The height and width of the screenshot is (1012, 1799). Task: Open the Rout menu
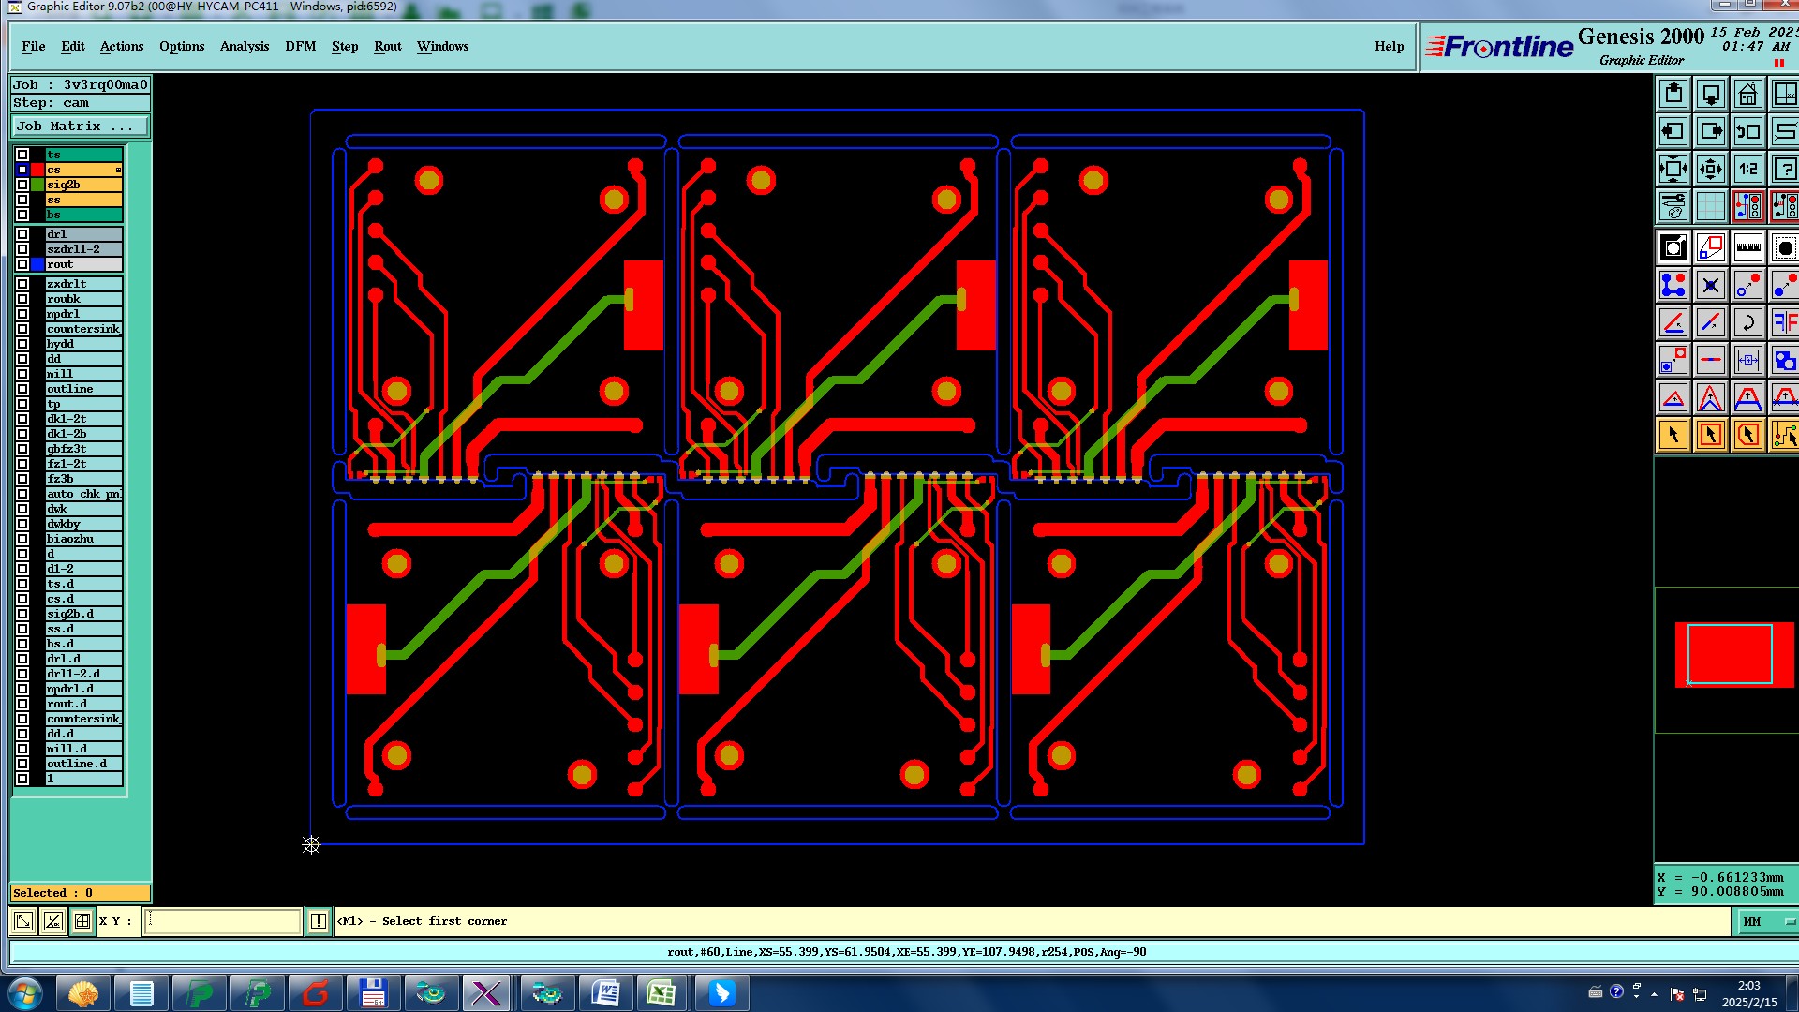click(387, 46)
